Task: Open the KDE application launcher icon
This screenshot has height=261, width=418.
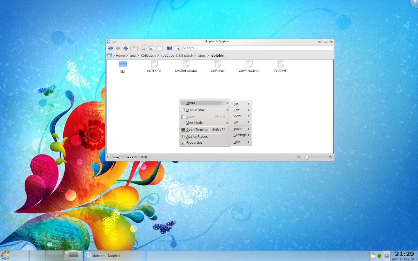Action: click(5, 255)
